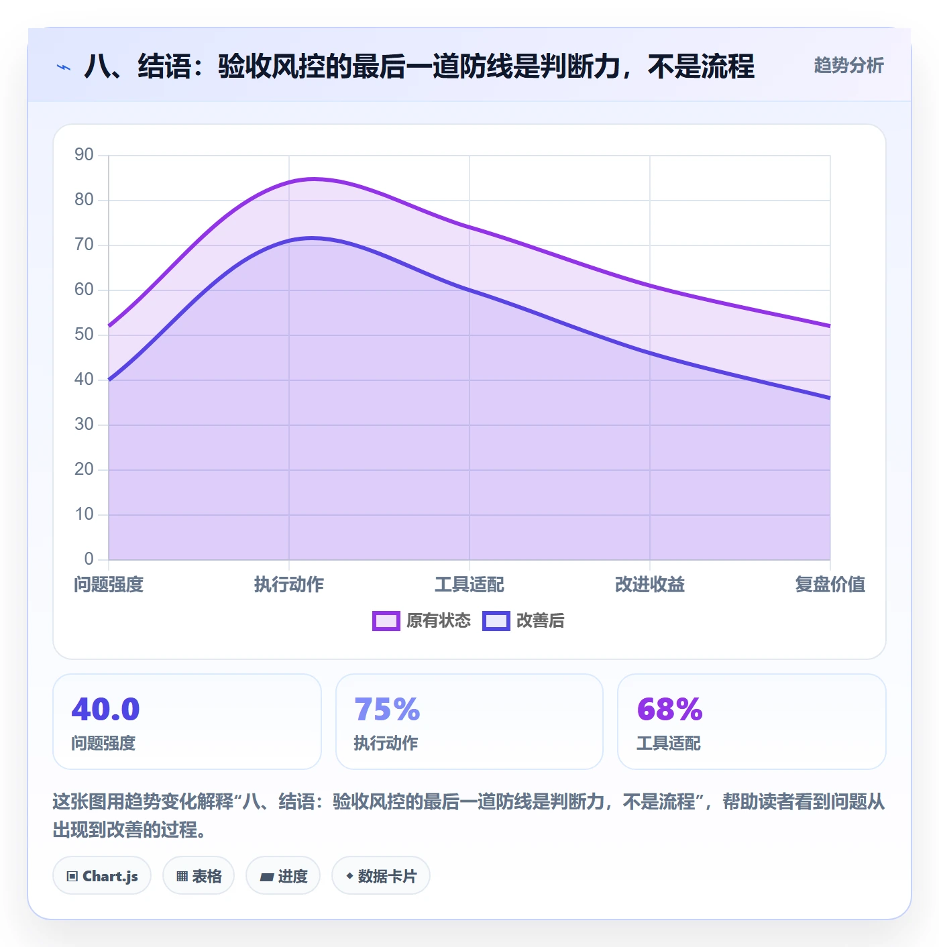This screenshot has width=939, height=947.
Task: Click the 40.0 value text
Action: click(106, 710)
